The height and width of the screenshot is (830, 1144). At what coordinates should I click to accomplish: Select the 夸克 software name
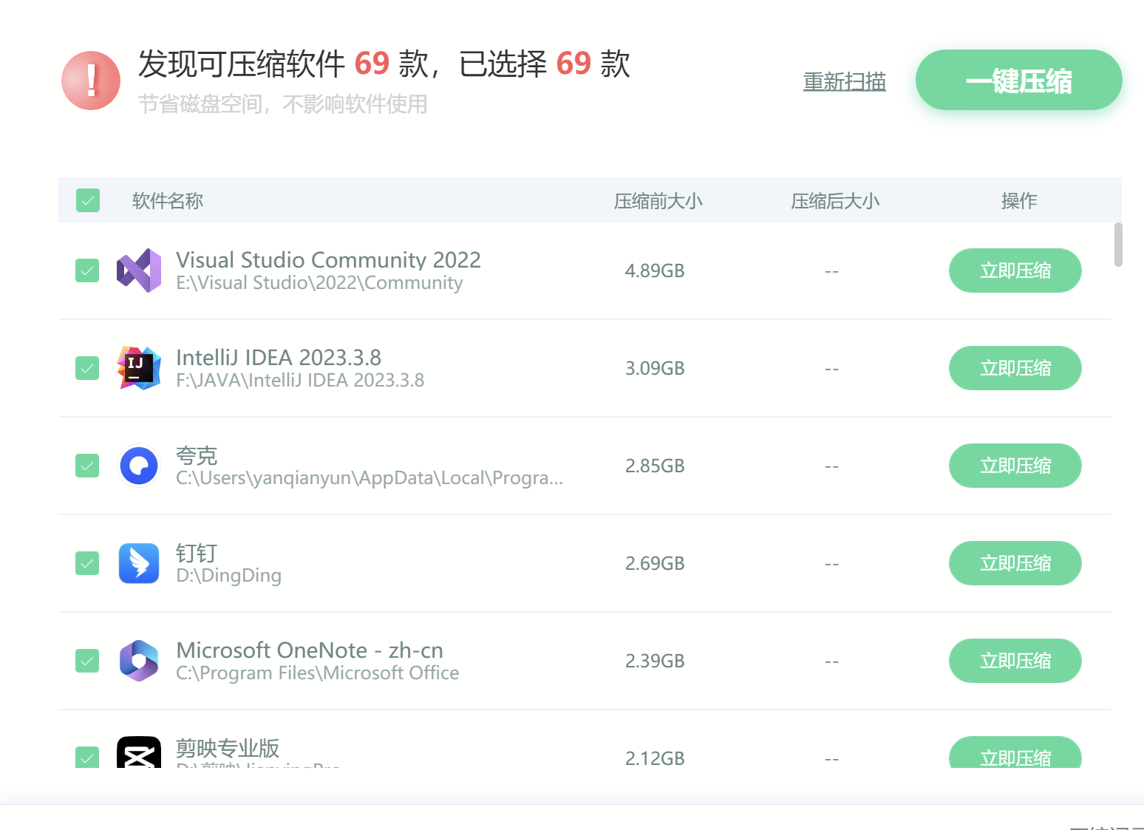tap(197, 455)
